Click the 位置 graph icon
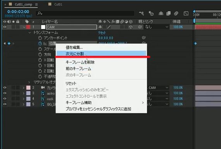221x149 pixels. [45, 43]
